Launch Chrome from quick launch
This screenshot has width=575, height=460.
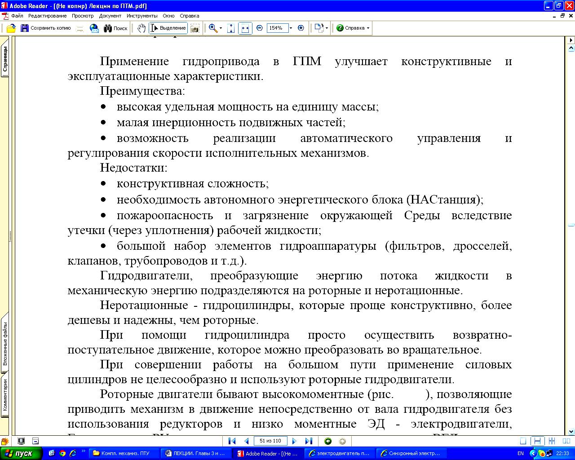pos(62,453)
